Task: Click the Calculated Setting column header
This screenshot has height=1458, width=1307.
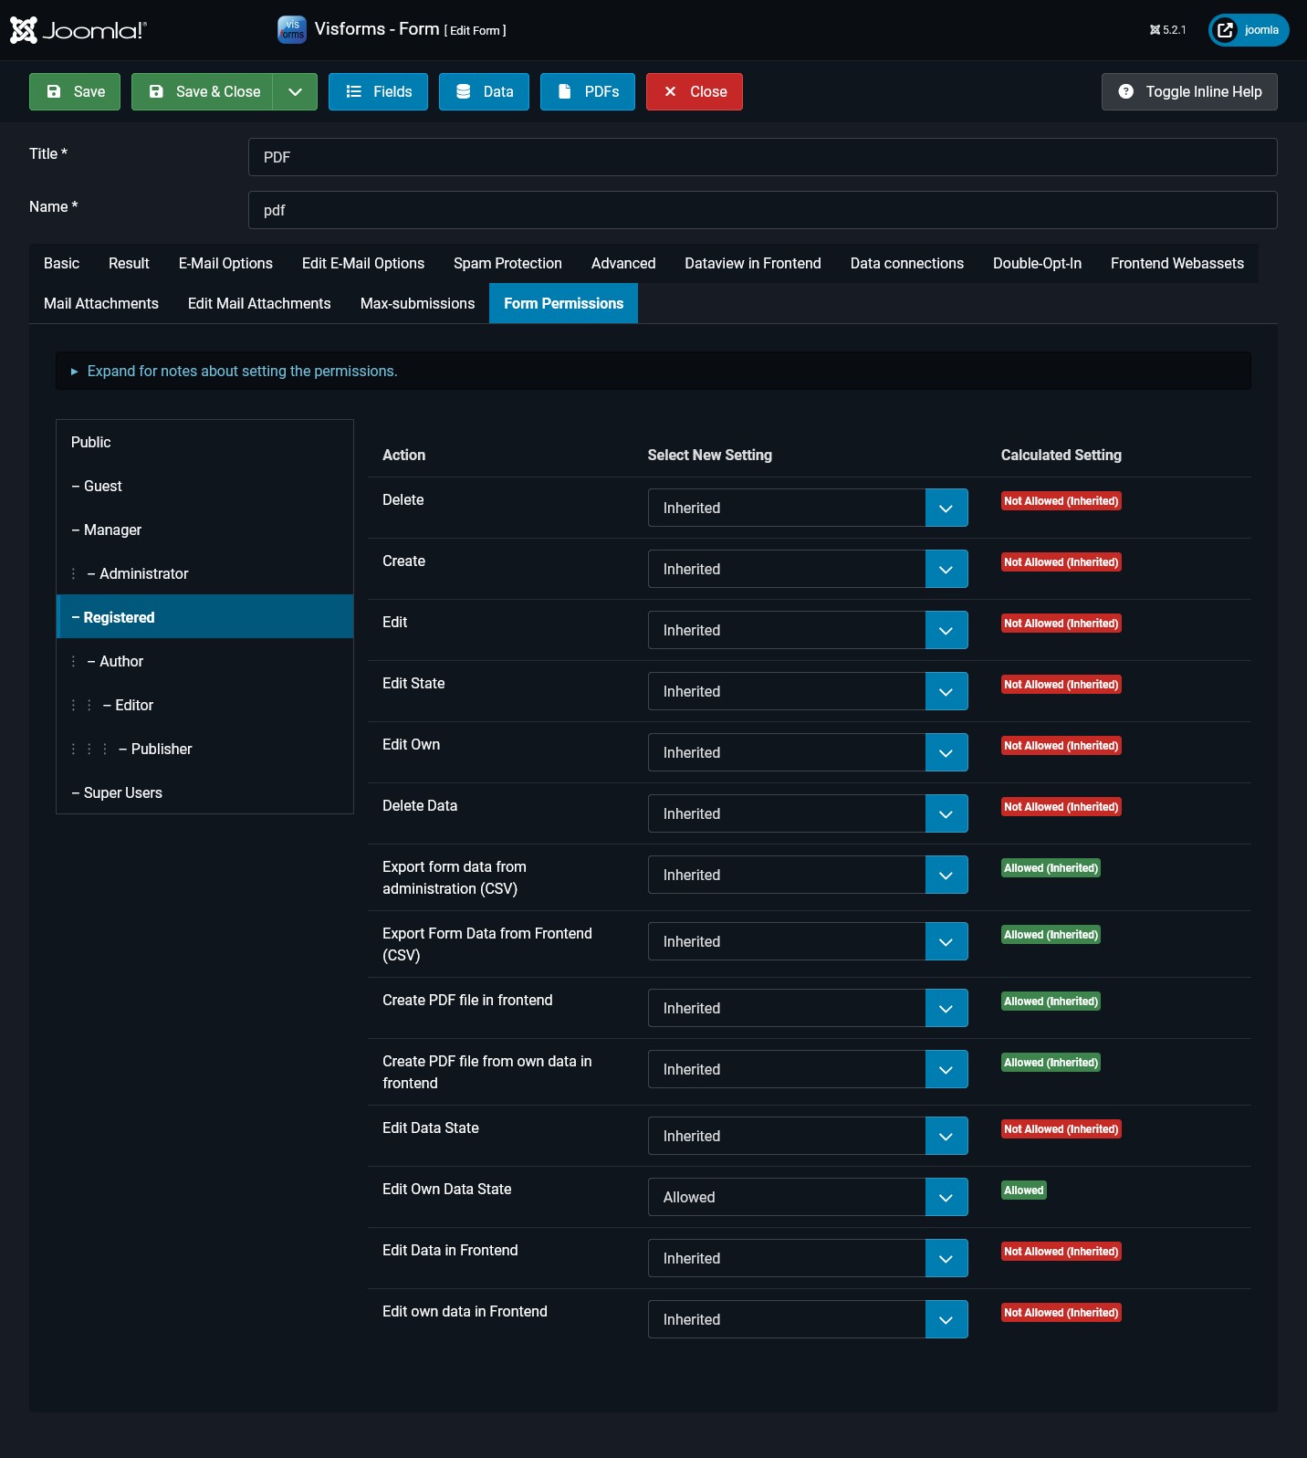Action: [1061, 455]
